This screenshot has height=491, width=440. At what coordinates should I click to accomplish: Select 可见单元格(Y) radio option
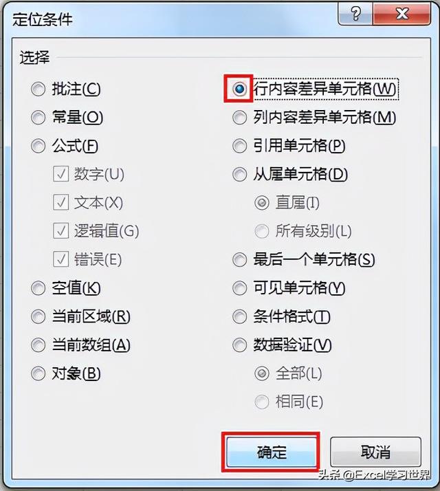coord(239,288)
